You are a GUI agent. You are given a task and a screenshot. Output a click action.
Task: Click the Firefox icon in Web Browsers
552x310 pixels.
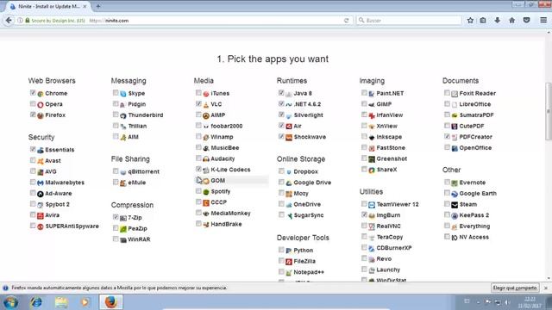click(41, 115)
